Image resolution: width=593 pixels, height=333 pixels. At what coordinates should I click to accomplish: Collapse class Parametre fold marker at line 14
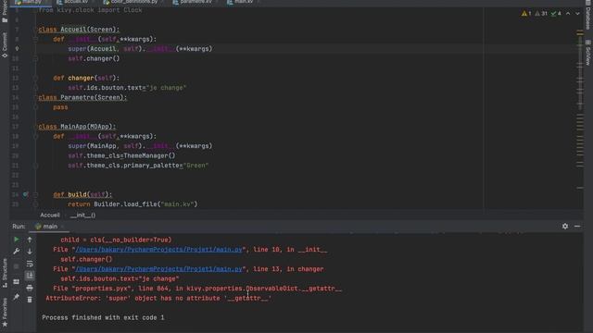pyautogui.click(x=36, y=97)
